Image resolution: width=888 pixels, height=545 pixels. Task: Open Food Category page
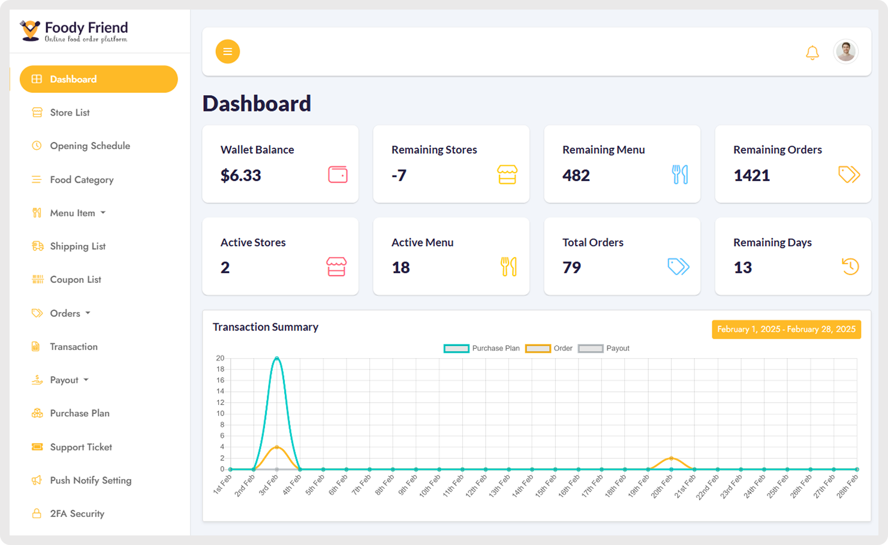tap(82, 180)
